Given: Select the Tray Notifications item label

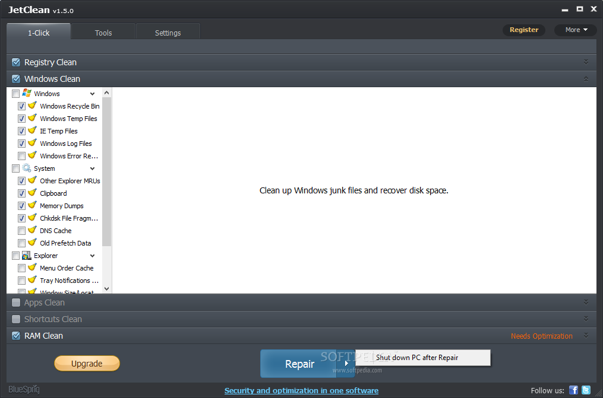Looking at the screenshot, I should pyautogui.click(x=70, y=281).
